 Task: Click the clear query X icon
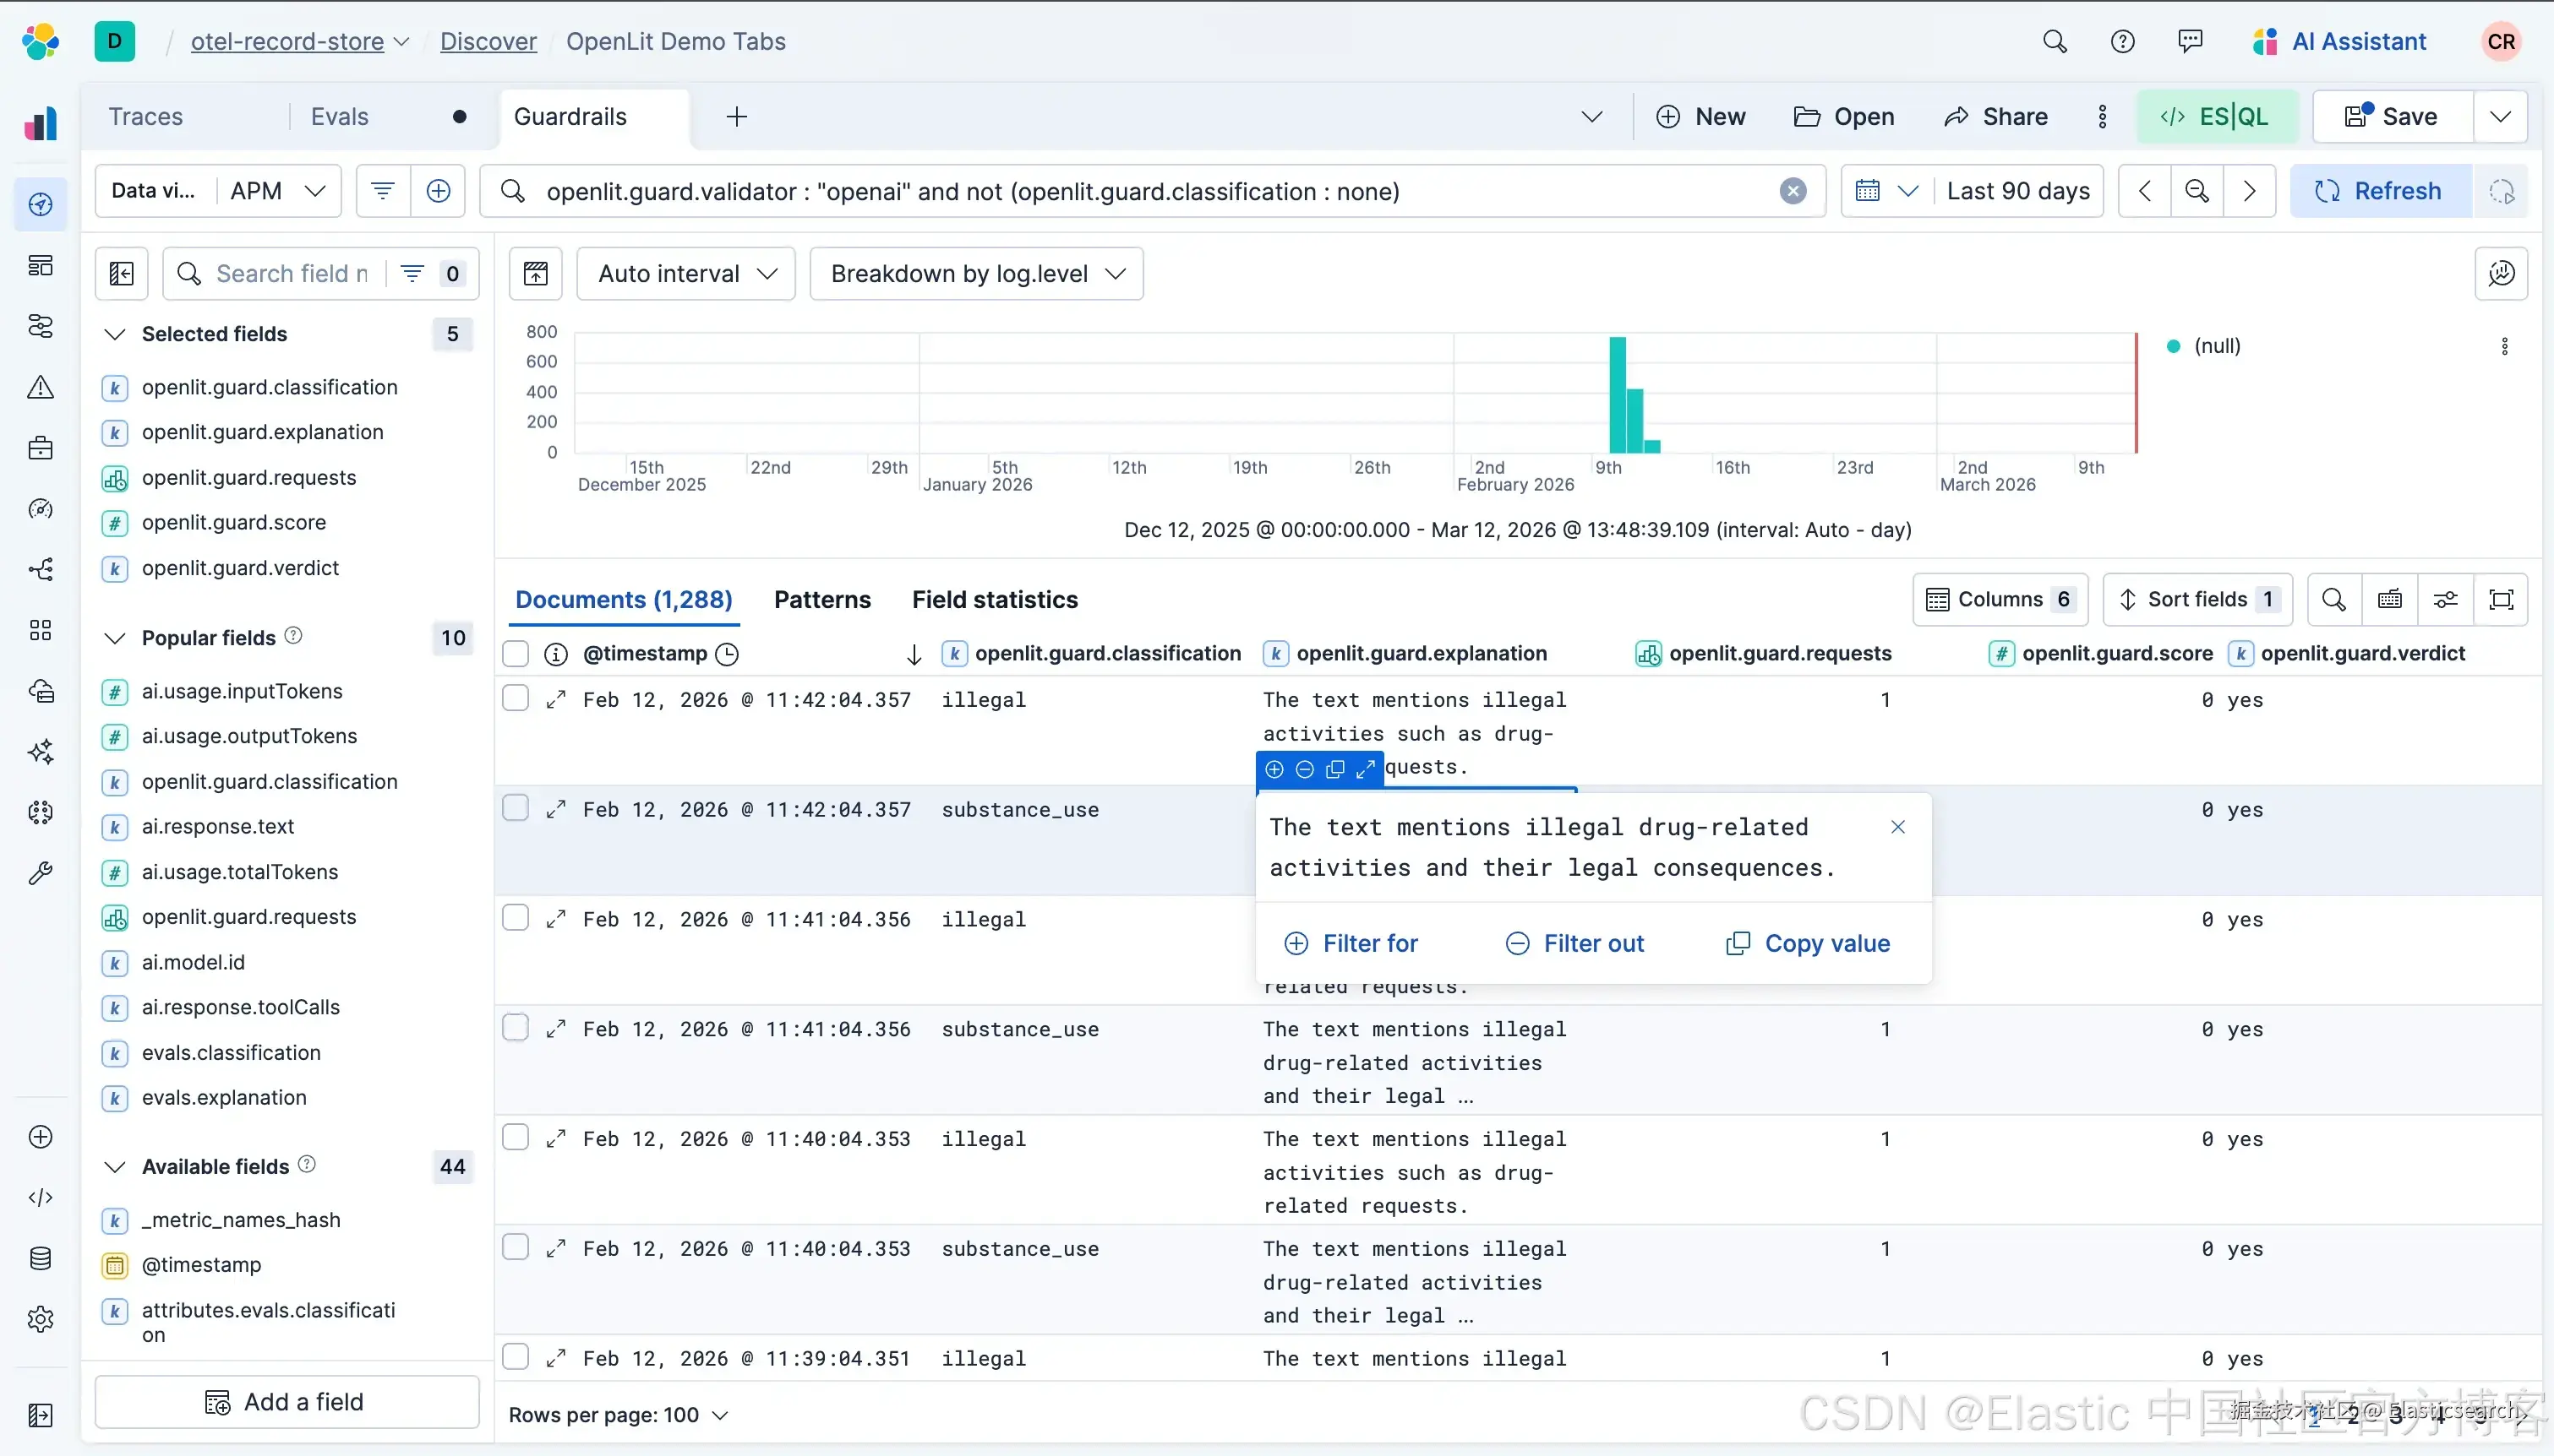pyautogui.click(x=1793, y=191)
